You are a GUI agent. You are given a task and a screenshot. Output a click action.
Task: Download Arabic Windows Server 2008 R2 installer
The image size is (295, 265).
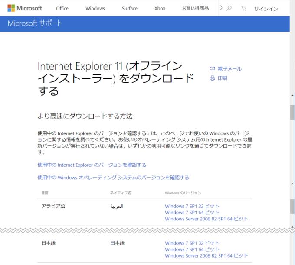(x=206, y=219)
